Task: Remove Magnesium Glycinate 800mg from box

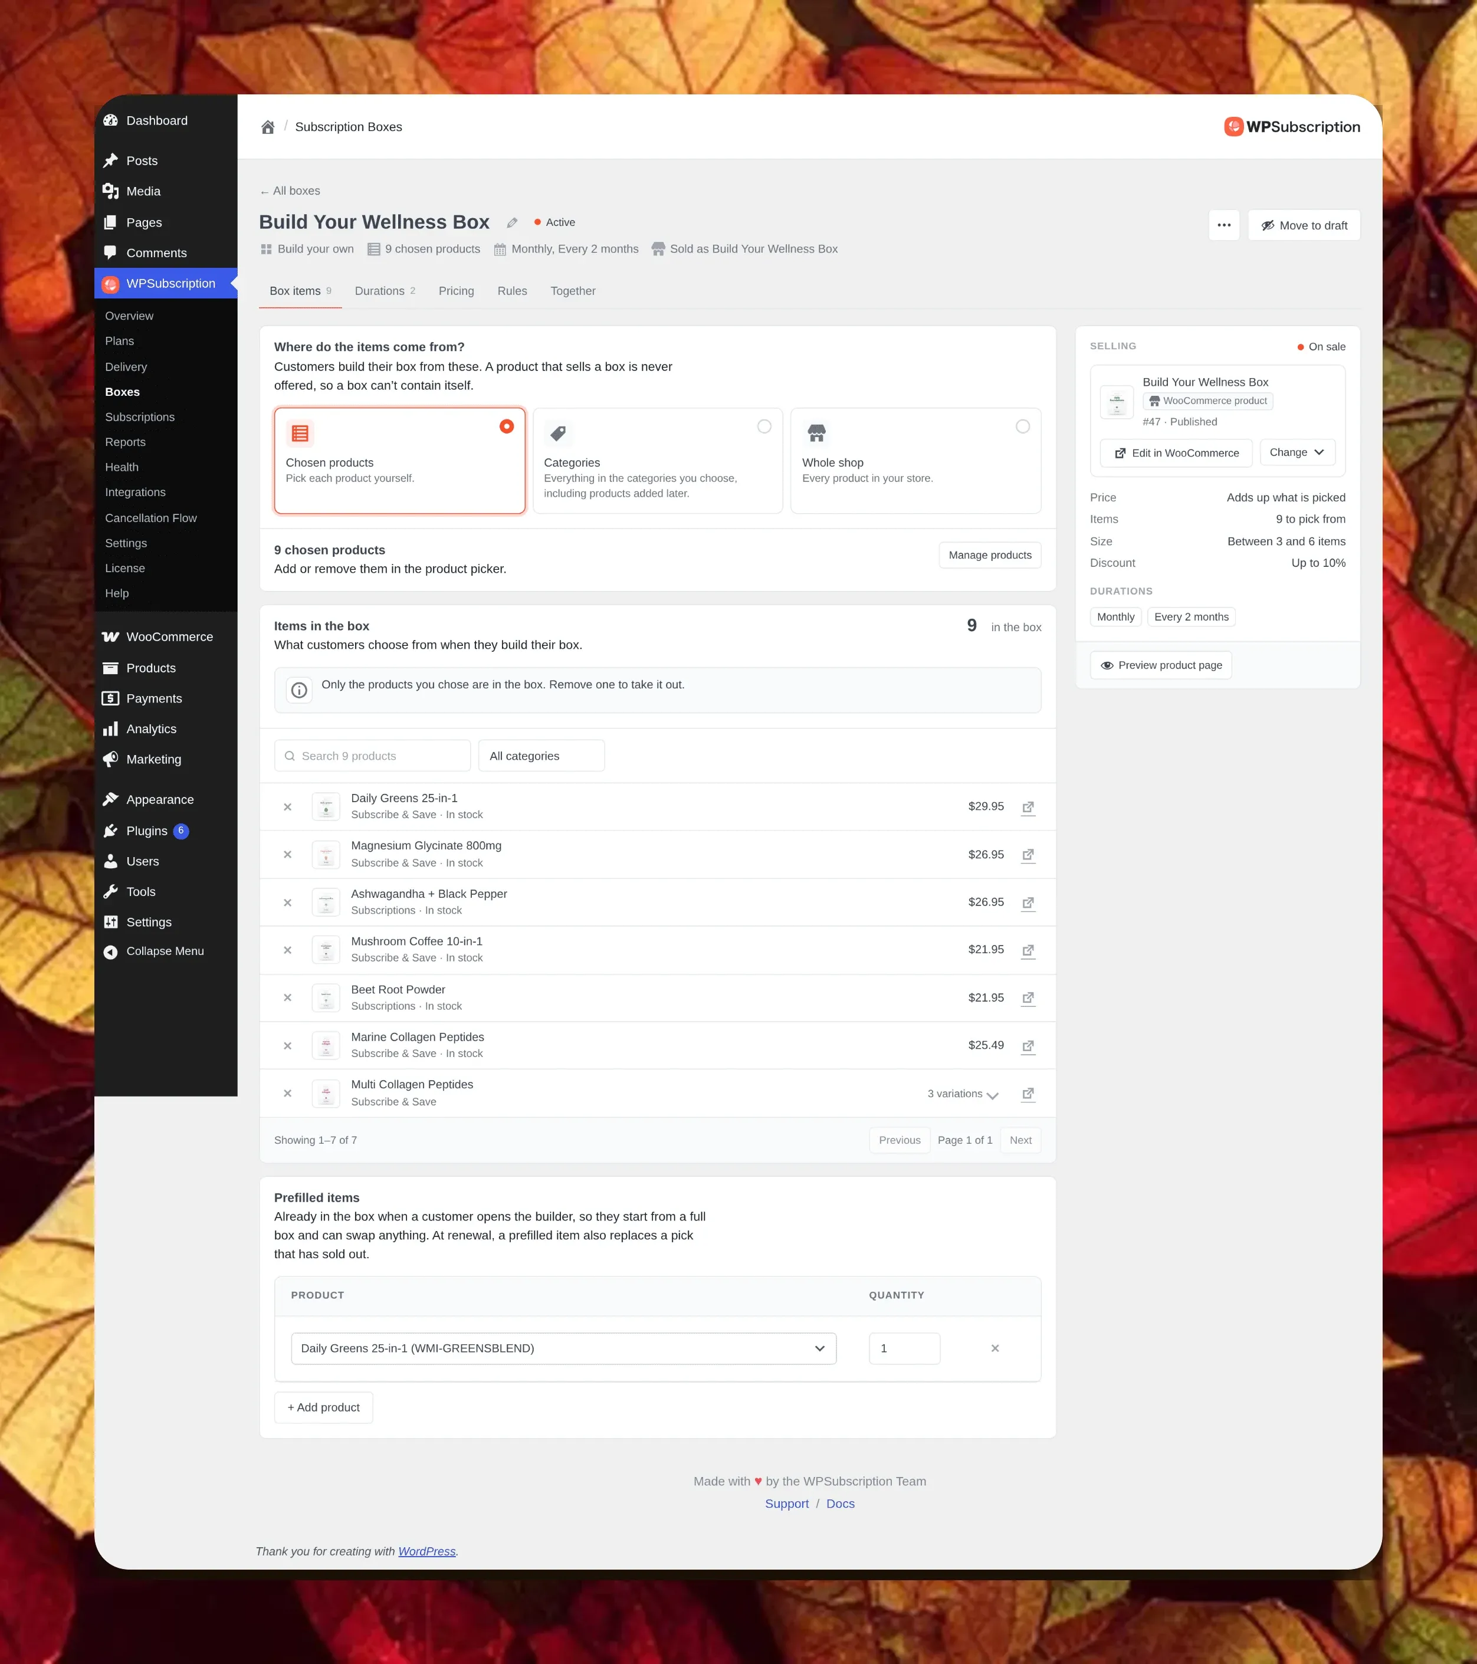Action: pyautogui.click(x=287, y=854)
